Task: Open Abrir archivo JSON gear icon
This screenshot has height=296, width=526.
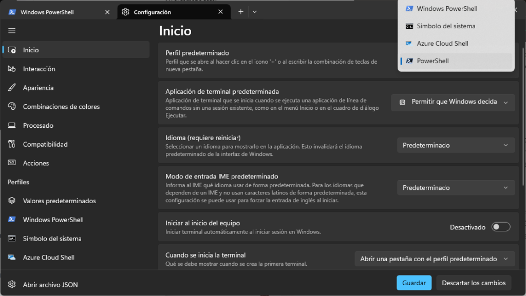Action: click(x=12, y=284)
